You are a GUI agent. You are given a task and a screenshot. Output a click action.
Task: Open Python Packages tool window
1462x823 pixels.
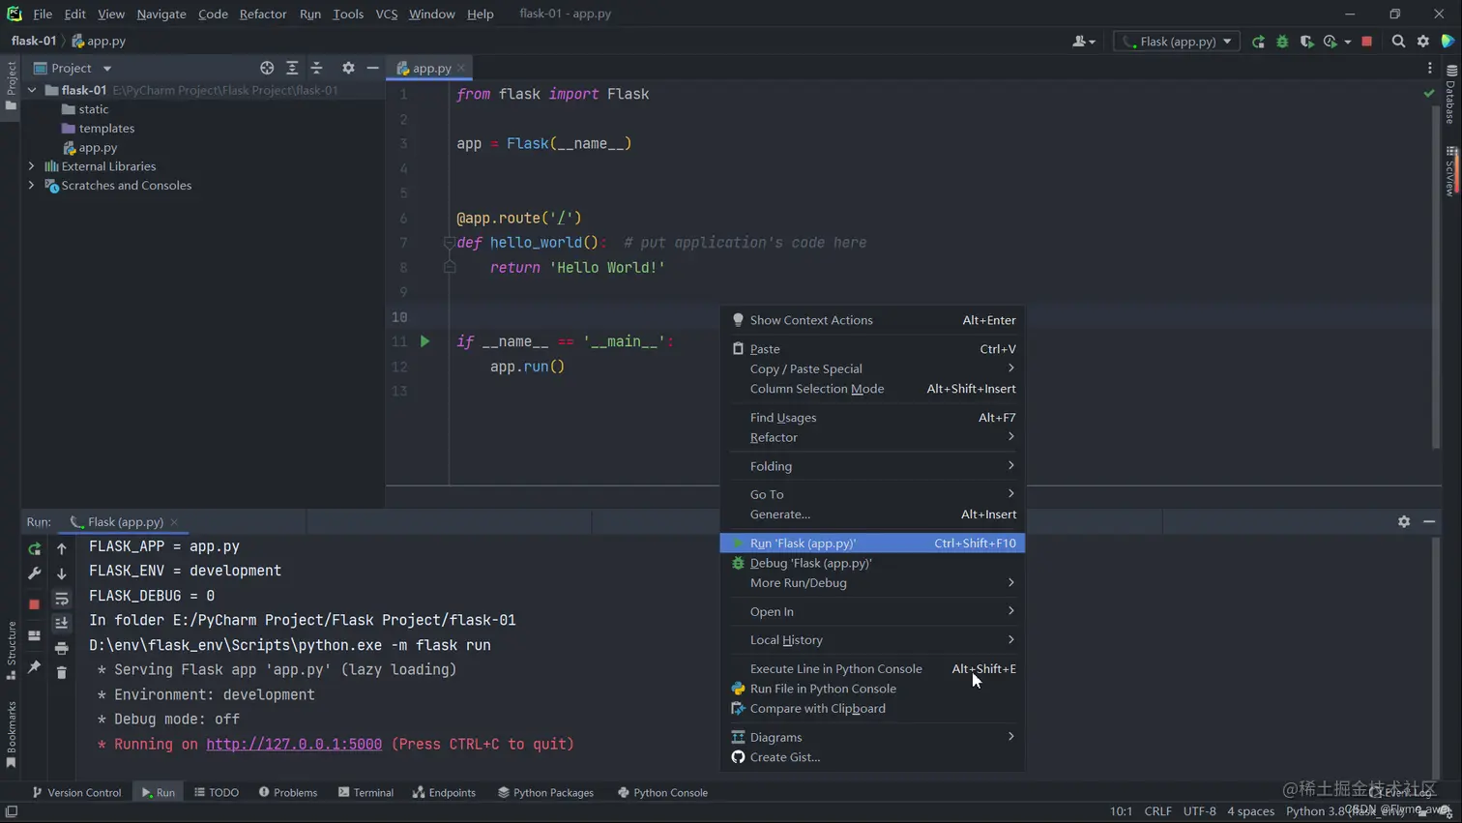click(x=545, y=792)
